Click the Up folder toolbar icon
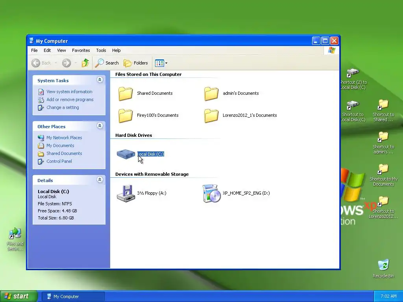Viewport: 403px width, 302px height. click(85, 63)
